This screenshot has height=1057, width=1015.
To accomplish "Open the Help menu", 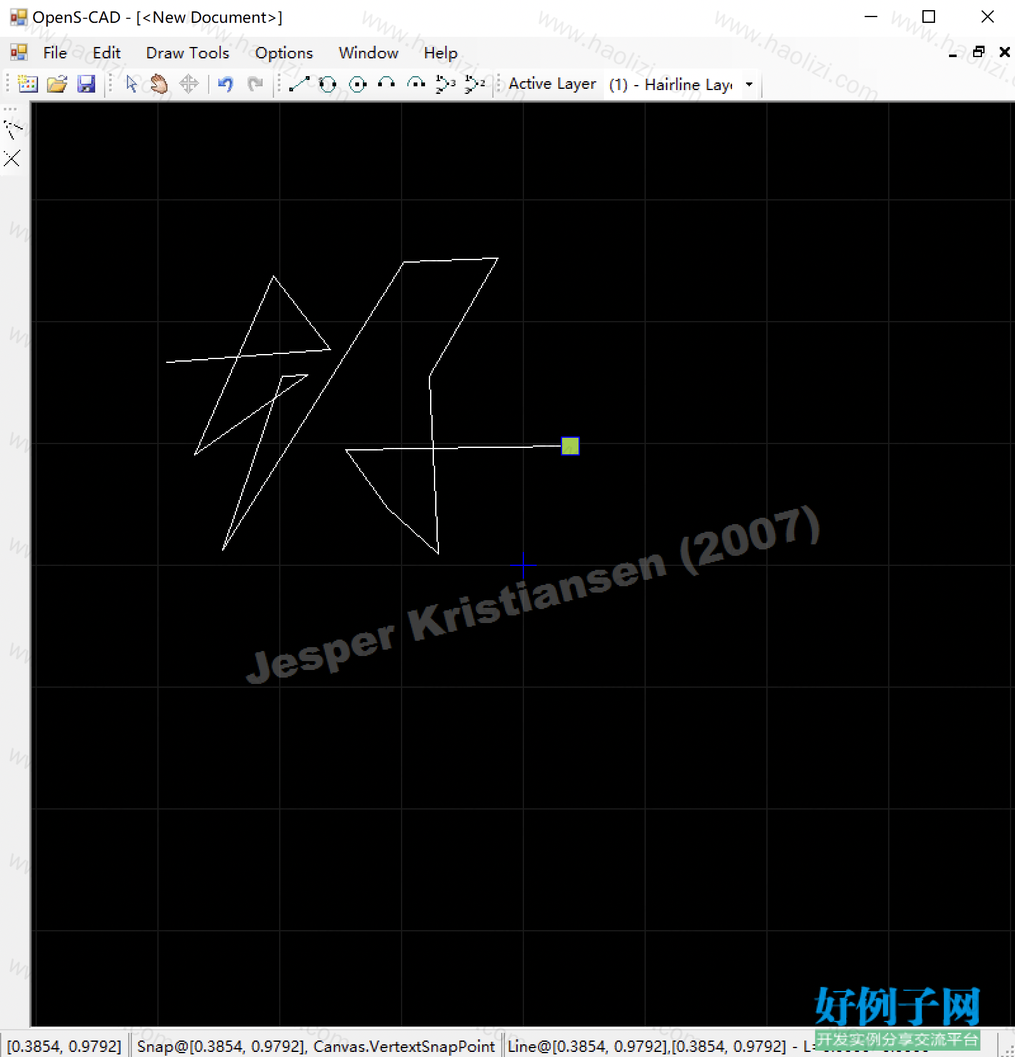I will (x=441, y=53).
